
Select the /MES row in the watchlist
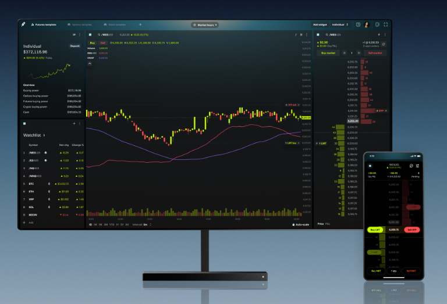tap(53, 153)
